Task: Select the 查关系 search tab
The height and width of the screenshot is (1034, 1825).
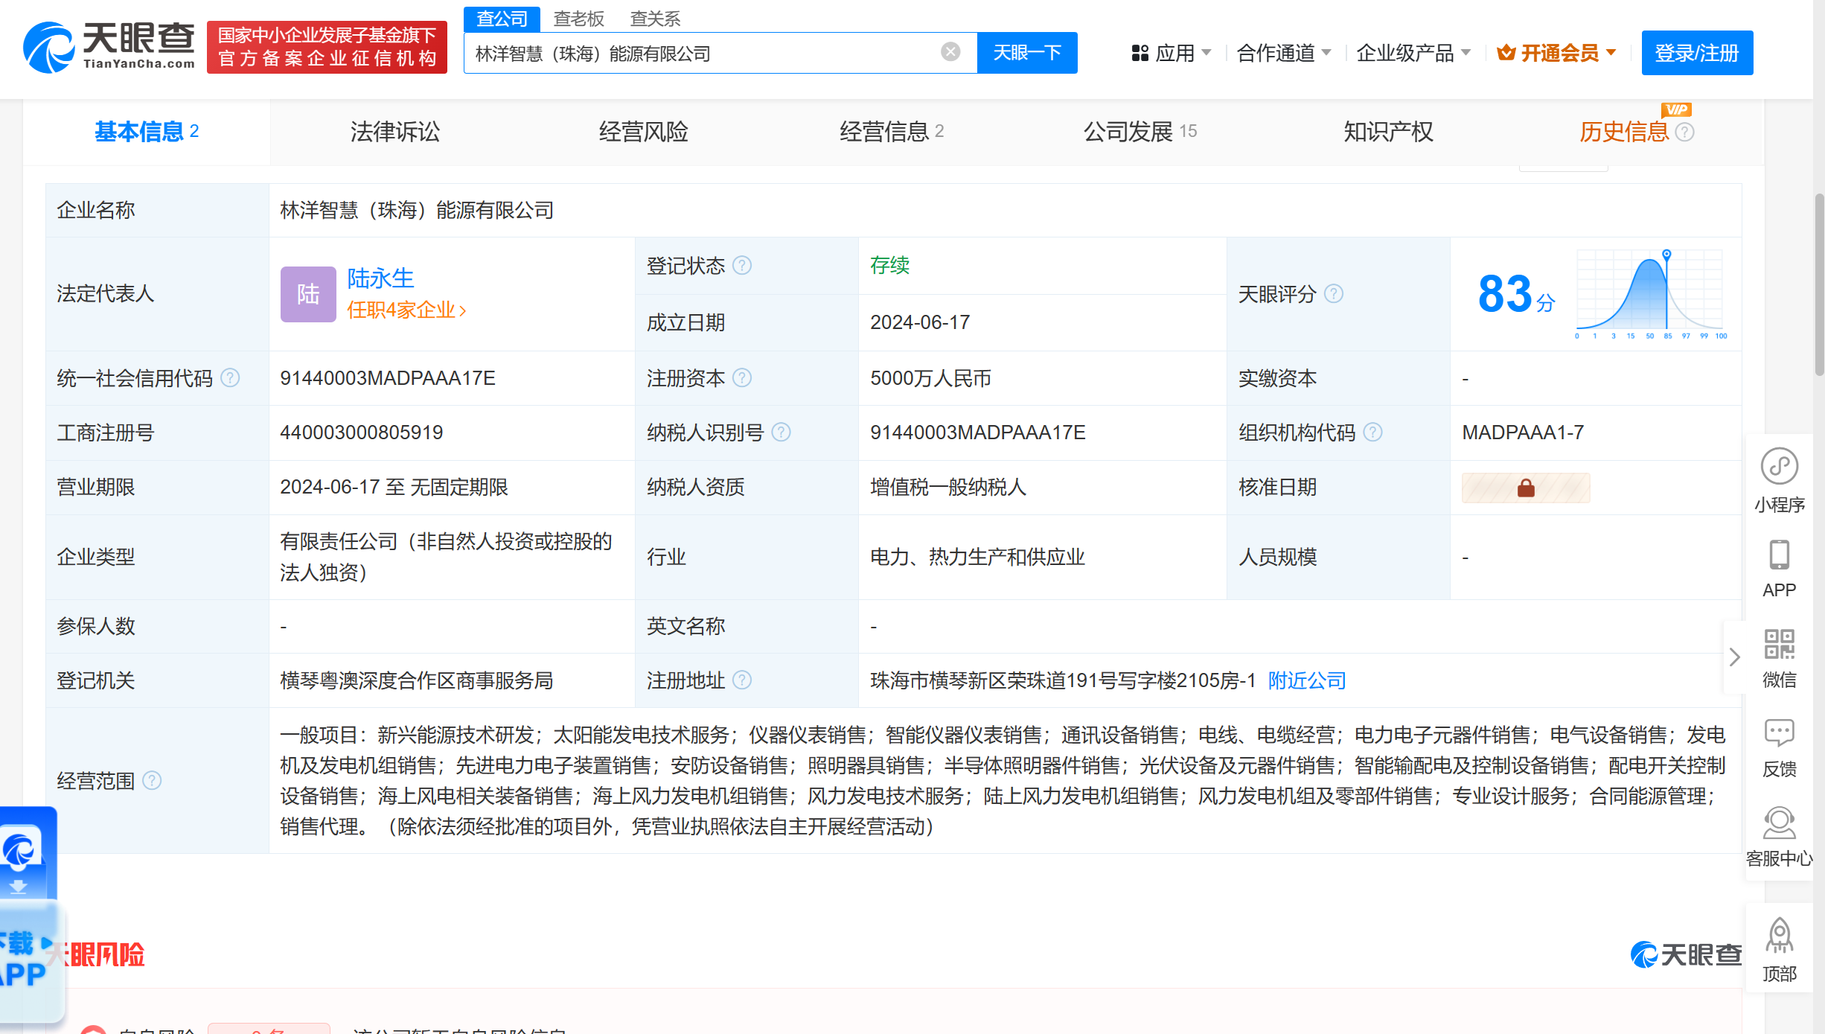Action: click(655, 19)
